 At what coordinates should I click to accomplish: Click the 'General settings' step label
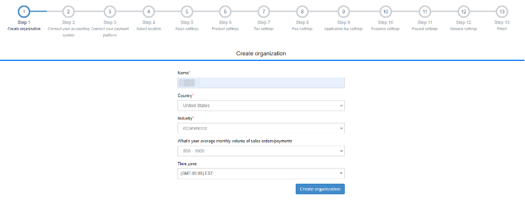464,29
